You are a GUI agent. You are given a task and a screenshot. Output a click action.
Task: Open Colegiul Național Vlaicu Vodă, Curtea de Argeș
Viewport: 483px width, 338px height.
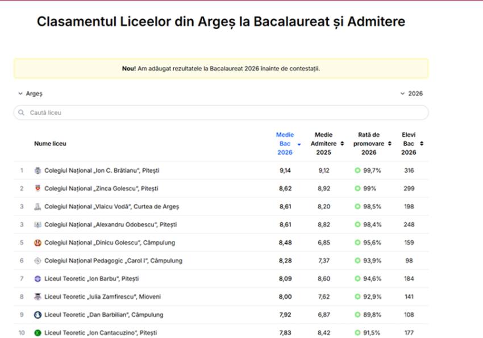pyautogui.click(x=111, y=207)
